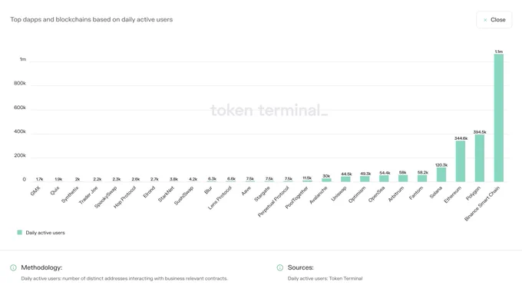The height and width of the screenshot is (292, 522).
Task: Click the Solana bar
Action: coord(441,174)
